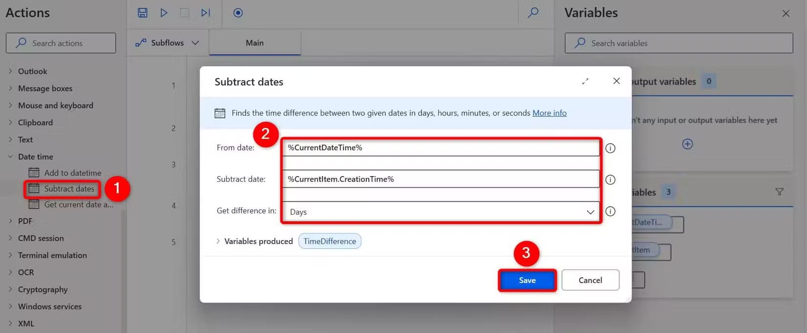The height and width of the screenshot is (333, 807).
Task: Click the TimeDifference variable chip
Action: (330, 241)
